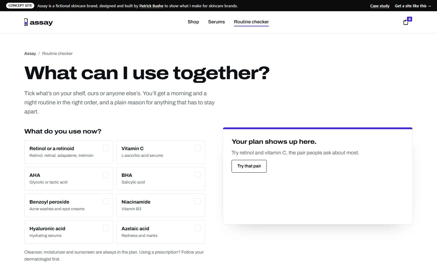Click the 'L-ascorbic acid serums' description
Image resolution: width=437 pixels, height=273 pixels.
[x=142, y=155]
